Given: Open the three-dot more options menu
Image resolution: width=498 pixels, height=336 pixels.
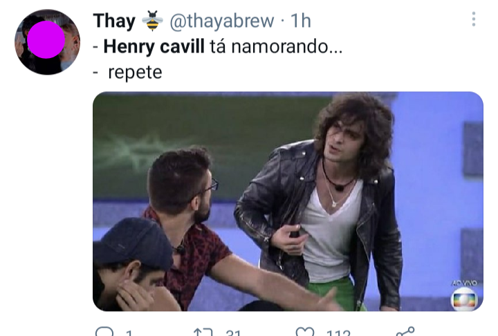Looking at the screenshot, I should (x=474, y=19).
